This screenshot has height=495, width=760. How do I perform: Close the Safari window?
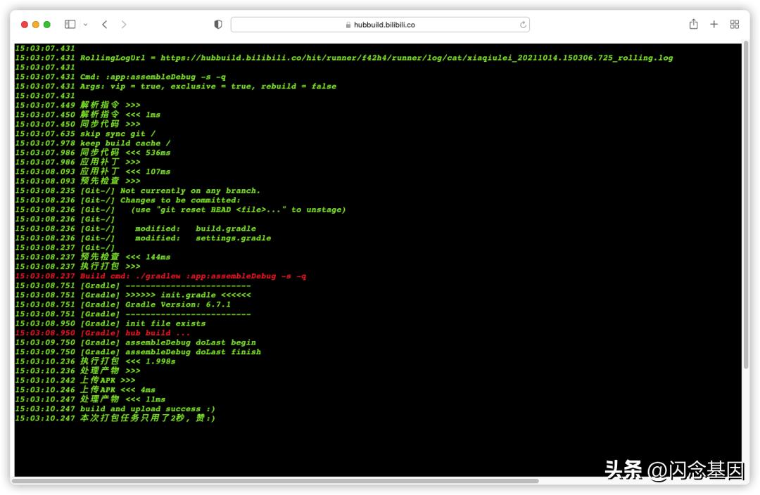coord(25,25)
